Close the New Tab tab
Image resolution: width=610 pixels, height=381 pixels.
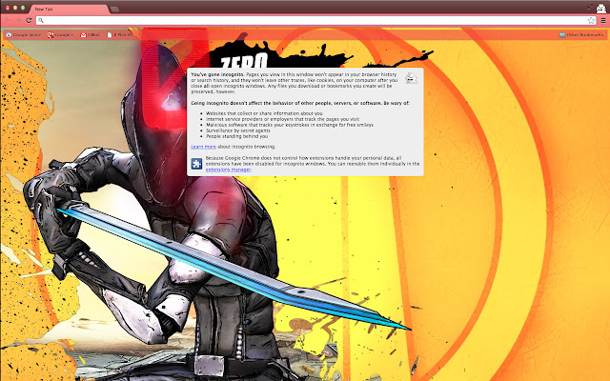pyautogui.click(x=104, y=9)
